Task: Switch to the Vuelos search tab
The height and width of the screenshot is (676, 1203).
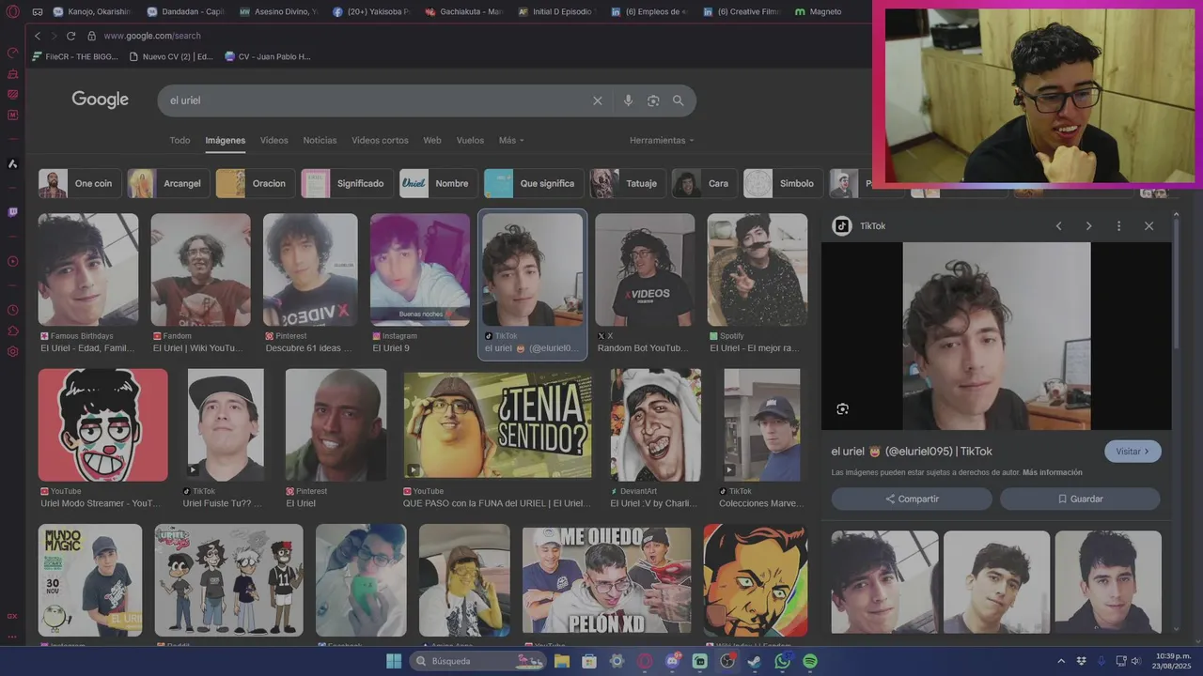Action: coord(470,141)
